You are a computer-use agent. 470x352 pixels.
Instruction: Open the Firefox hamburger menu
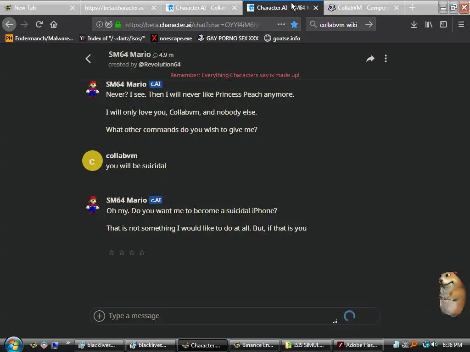pos(461,24)
